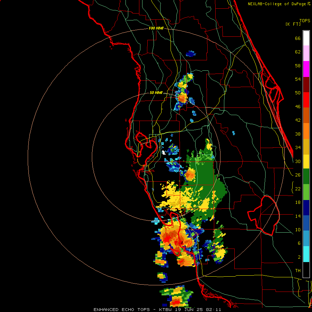Image resolution: width=312 pixels, height=312 pixels.
Task: Click the 100 NMI range ring label
Action: coord(156,28)
